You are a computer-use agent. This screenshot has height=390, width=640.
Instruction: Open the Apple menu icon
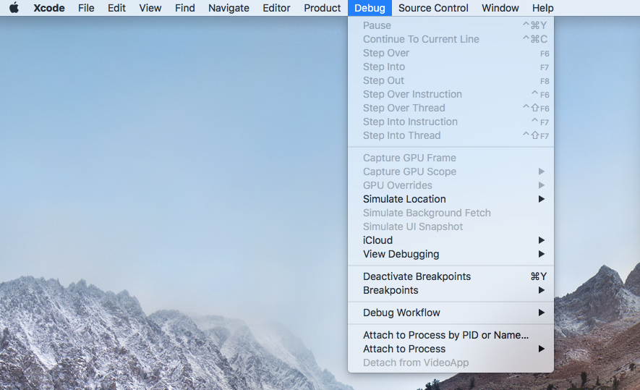point(14,8)
